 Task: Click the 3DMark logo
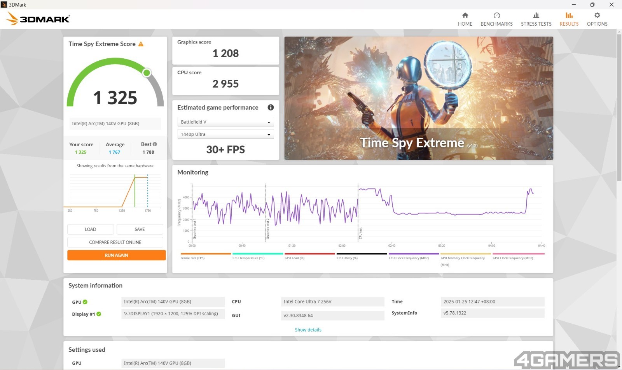click(38, 19)
